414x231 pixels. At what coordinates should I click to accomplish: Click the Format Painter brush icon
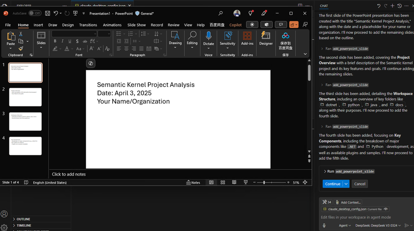tap(21, 48)
